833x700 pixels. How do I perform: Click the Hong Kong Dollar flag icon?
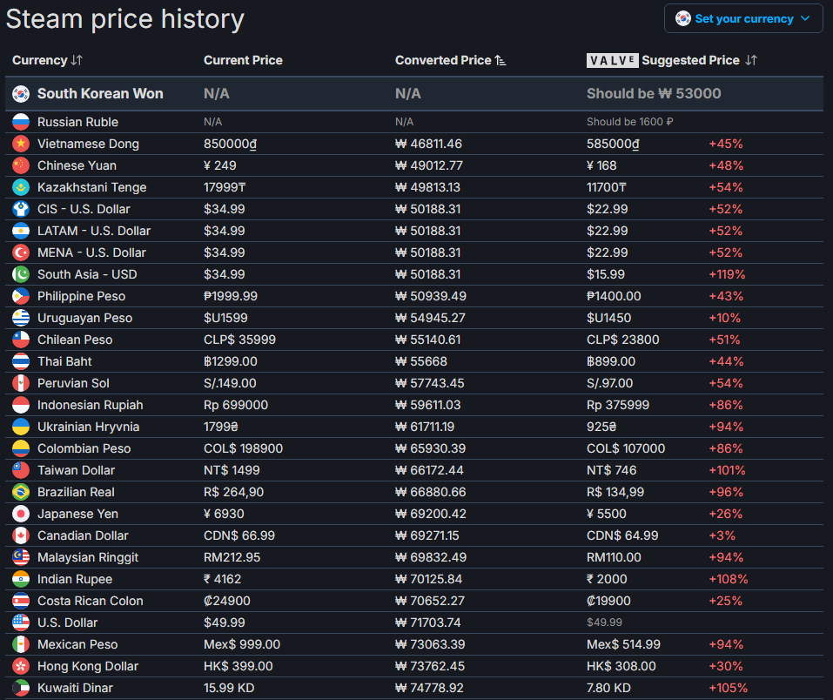coord(21,667)
